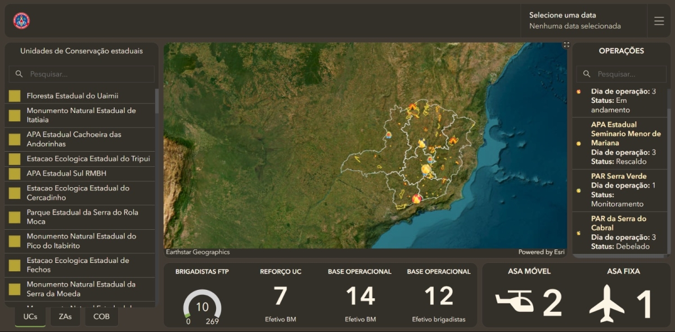Select APA Estadual Cachoeira das Andorinhas
The image size is (675, 332).
tap(80, 139)
